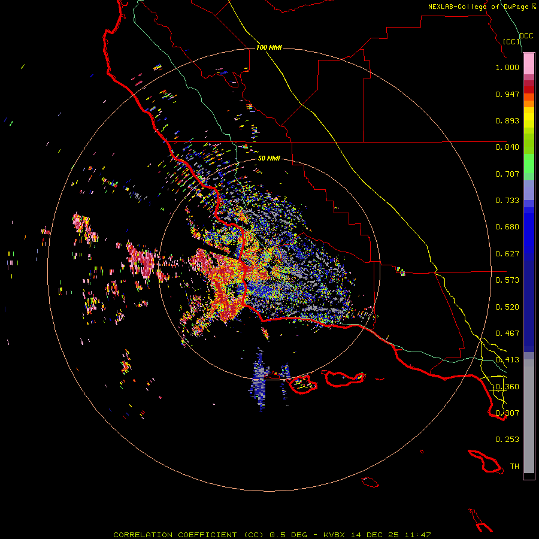
Task: Click the 0.787 scale value
Action: pos(507,174)
